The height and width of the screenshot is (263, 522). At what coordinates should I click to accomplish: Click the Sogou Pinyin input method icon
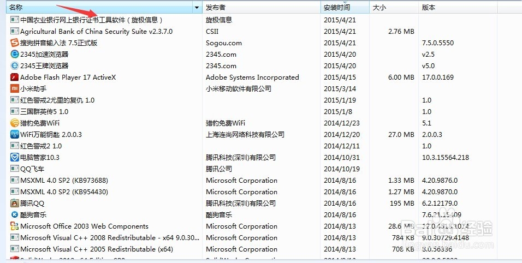coord(15,43)
